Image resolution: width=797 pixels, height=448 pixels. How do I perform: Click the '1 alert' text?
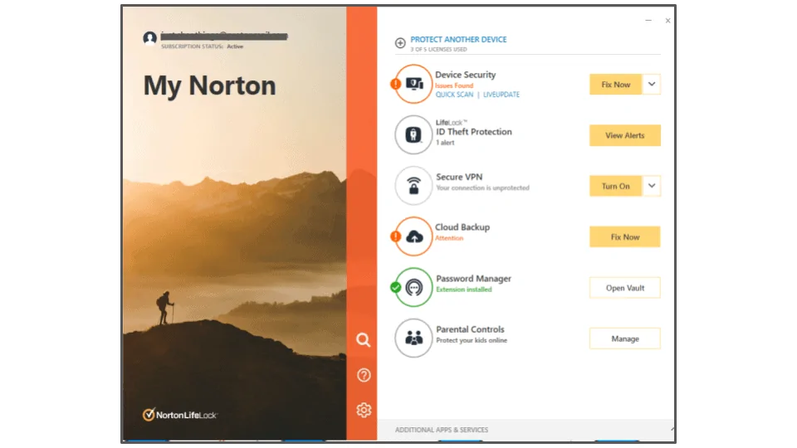tap(445, 143)
